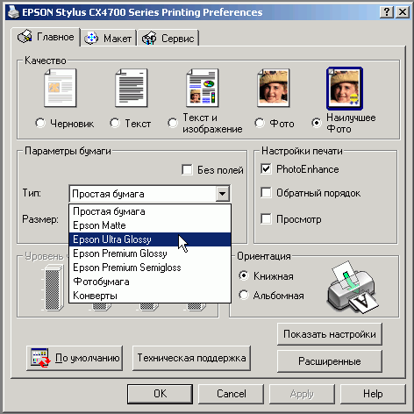This screenshot has height=414, width=414.
Task: Switch to the Макет tab
Action: pyautogui.click(x=109, y=39)
